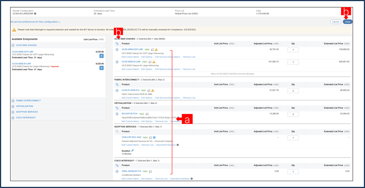The image size is (365, 188).
Task: Expand FABRIC INTERCONNECT in Available Components
Action: tap(13, 101)
